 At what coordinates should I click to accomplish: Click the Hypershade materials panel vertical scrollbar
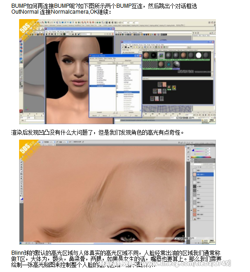[x=212, y=64]
